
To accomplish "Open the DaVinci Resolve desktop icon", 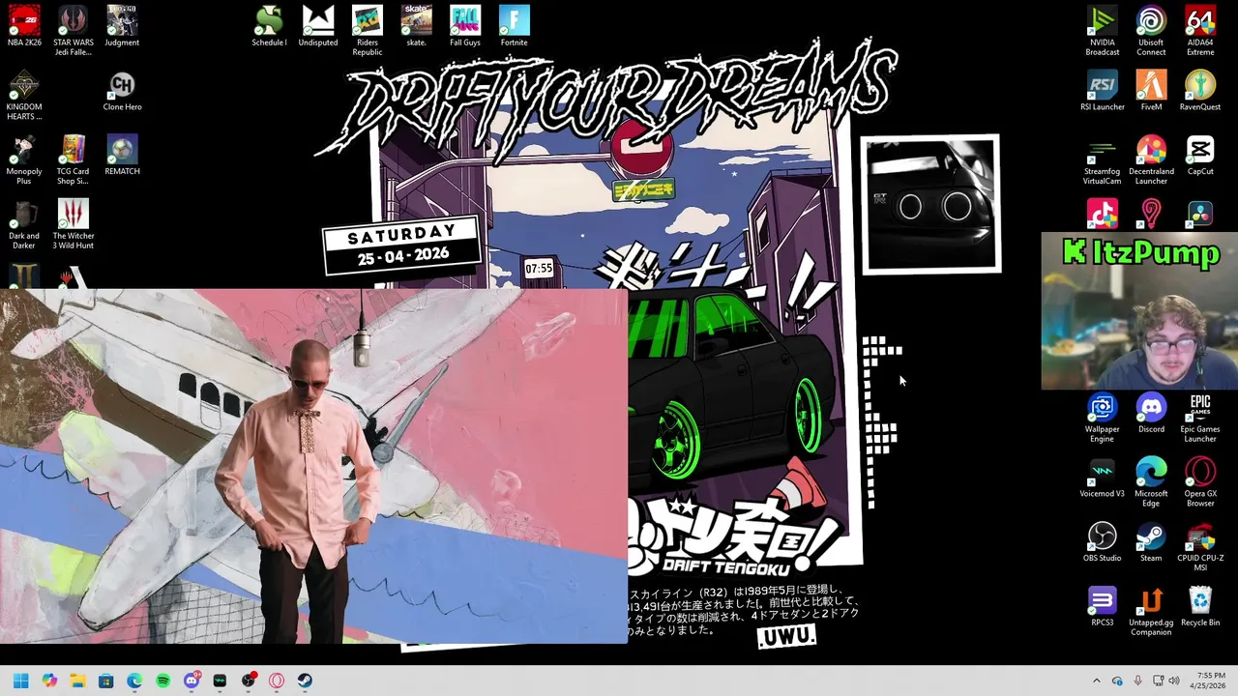I will 1200,214.
